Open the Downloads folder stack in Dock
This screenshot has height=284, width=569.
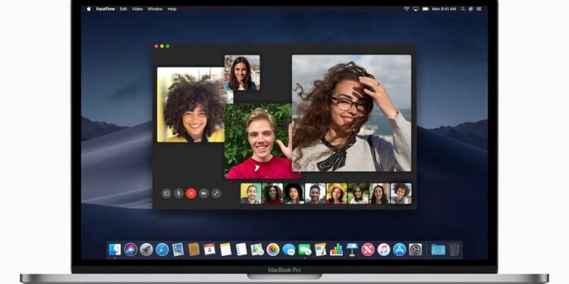point(438,250)
